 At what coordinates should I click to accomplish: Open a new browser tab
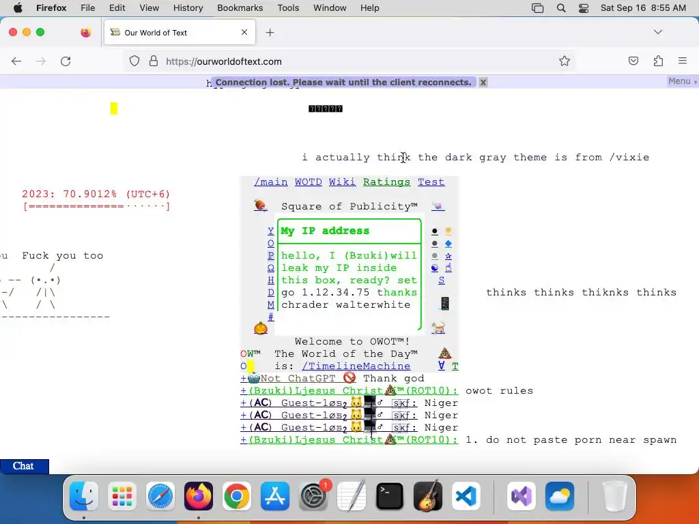[270, 33]
